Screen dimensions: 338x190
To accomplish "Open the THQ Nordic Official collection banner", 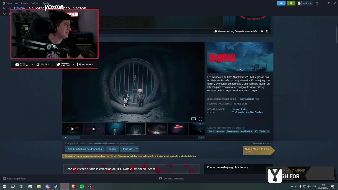I will pyautogui.click(x=132, y=169).
